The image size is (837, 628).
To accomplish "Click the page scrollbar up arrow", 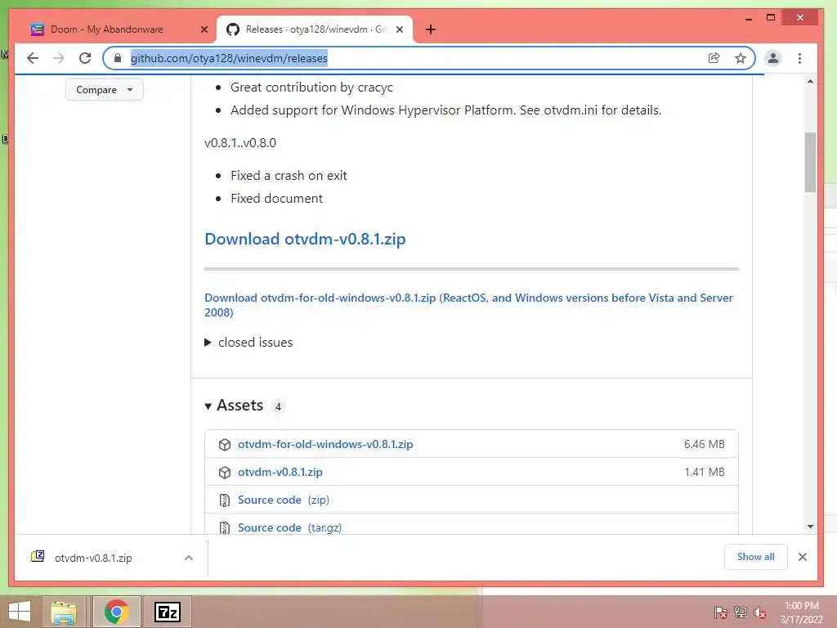I will tap(810, 82).
